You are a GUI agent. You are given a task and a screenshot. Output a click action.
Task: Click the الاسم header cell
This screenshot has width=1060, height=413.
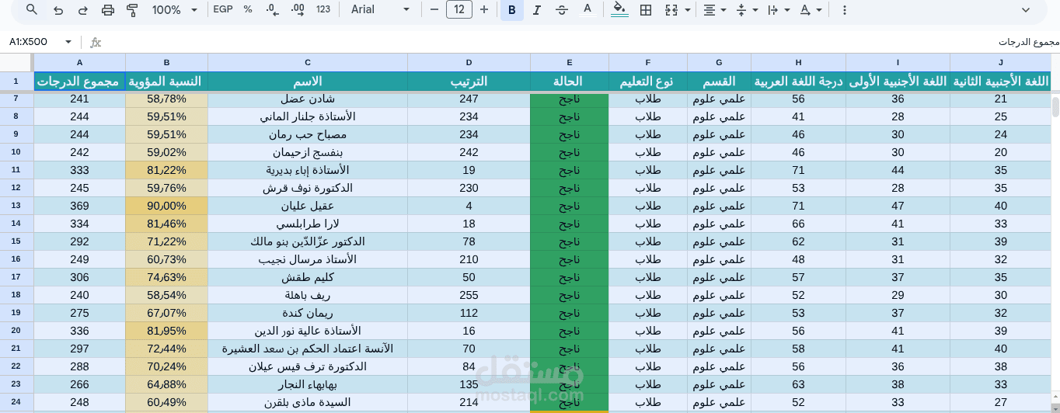308,82
